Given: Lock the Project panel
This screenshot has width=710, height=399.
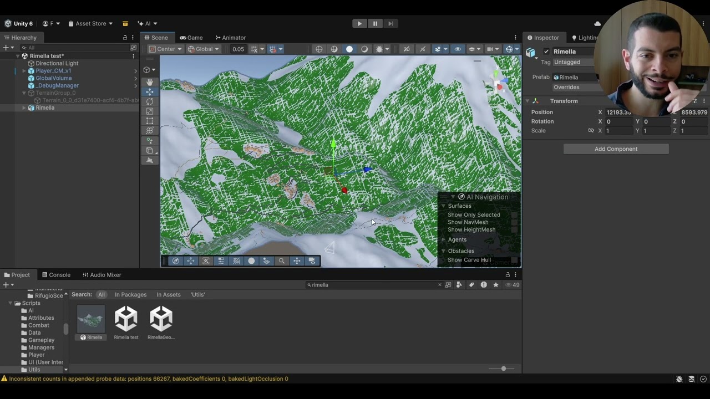Looking at the screenshot, I should pos(508,275).
